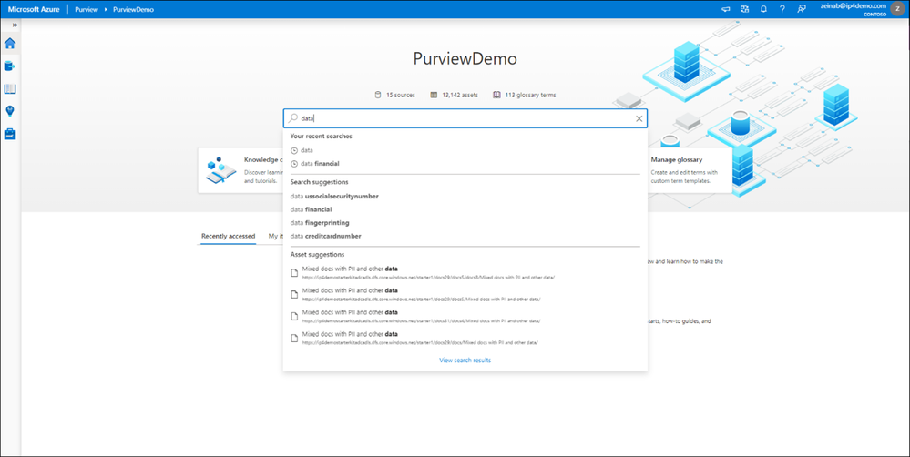Screen dimensions: 910x457
Task: Click the PurviewDemo page title
Action: coord(465,59)
